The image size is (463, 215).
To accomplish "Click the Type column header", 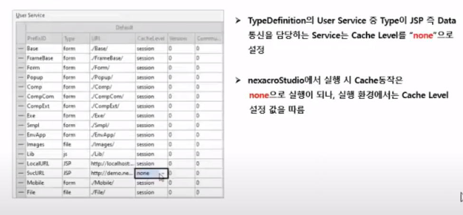I will [76, 39].
